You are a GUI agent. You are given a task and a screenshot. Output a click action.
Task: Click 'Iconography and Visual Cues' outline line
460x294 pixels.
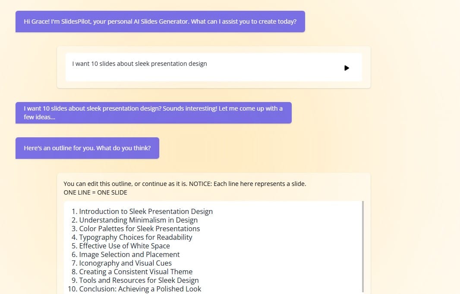pos(125,263)
